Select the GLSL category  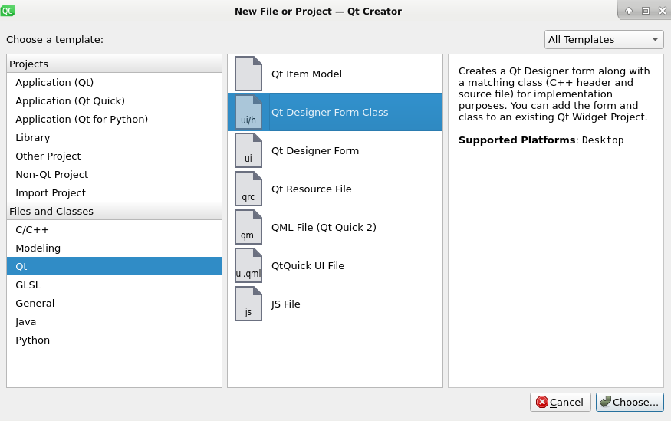point(114,285)
